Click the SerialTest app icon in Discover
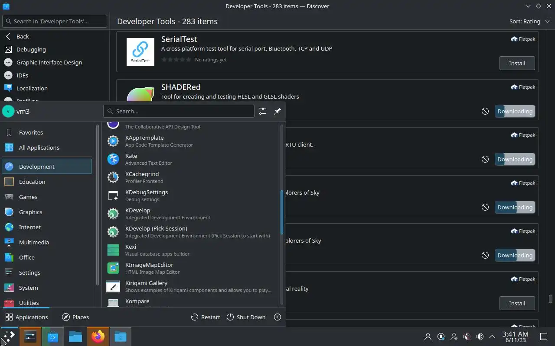Viewport: 555px width, 346px height. (140, 52)
